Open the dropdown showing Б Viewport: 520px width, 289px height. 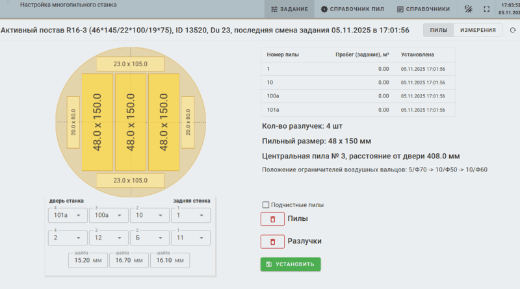tap(149, 238)
